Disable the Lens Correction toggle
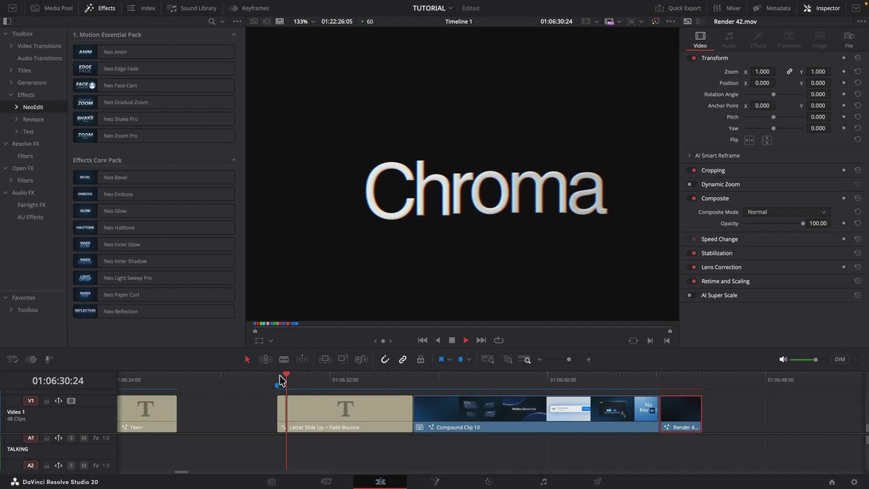 (694, 268)
